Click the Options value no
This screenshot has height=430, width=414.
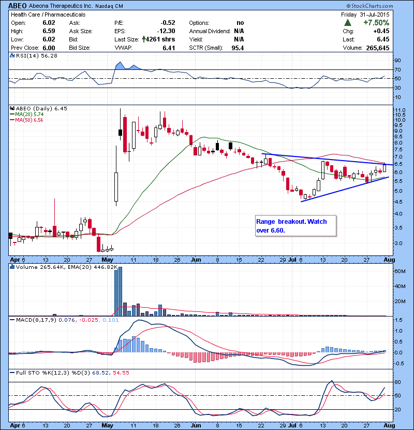tap(240, 23)
